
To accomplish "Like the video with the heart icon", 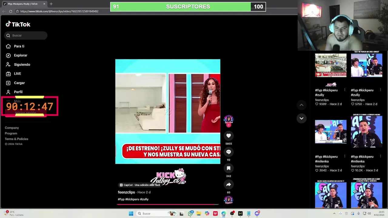I will [x=229, y=136].
